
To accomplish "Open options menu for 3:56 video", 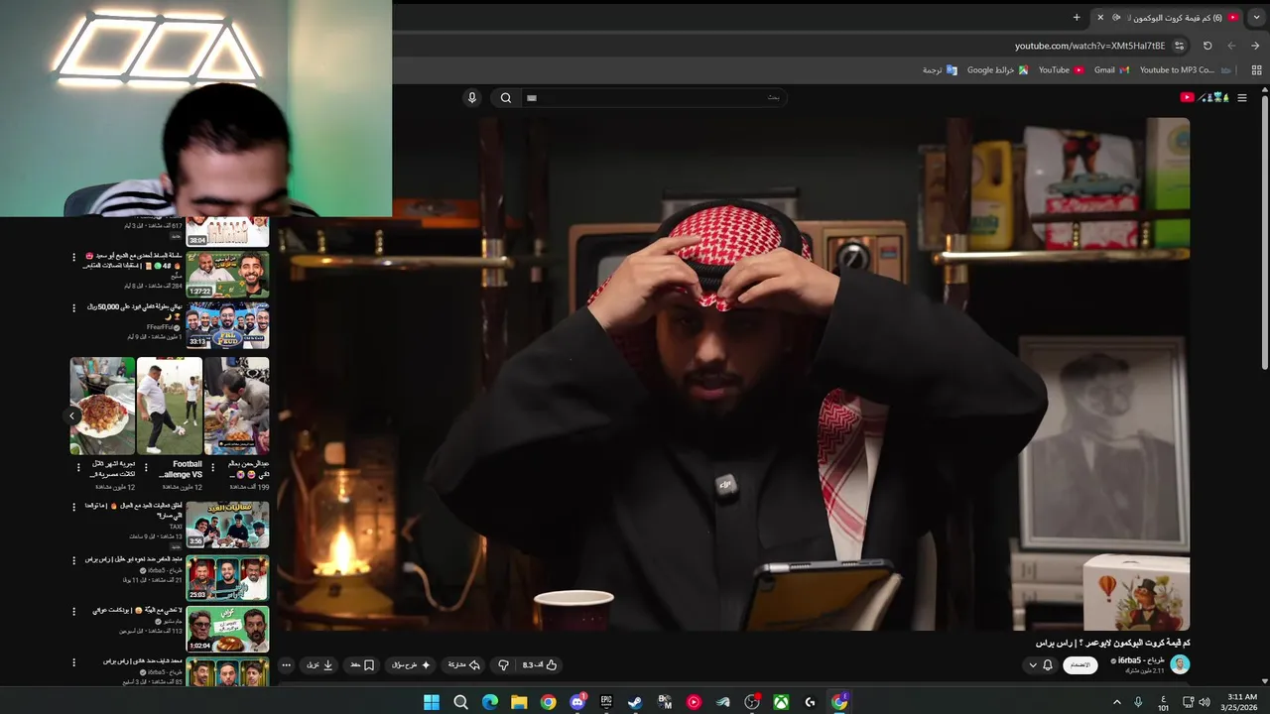I will tap(73, 507).
